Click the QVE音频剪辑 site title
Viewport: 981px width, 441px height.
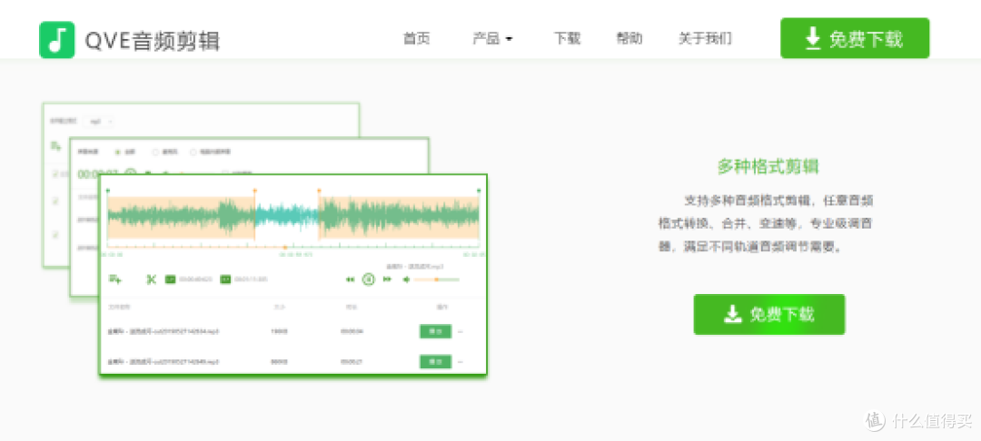152,42
